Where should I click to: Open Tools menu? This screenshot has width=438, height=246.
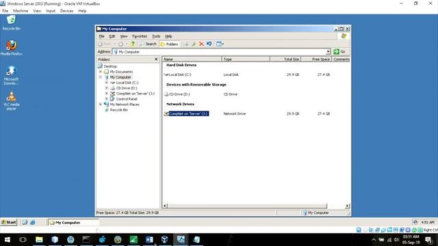pos(156,36)
